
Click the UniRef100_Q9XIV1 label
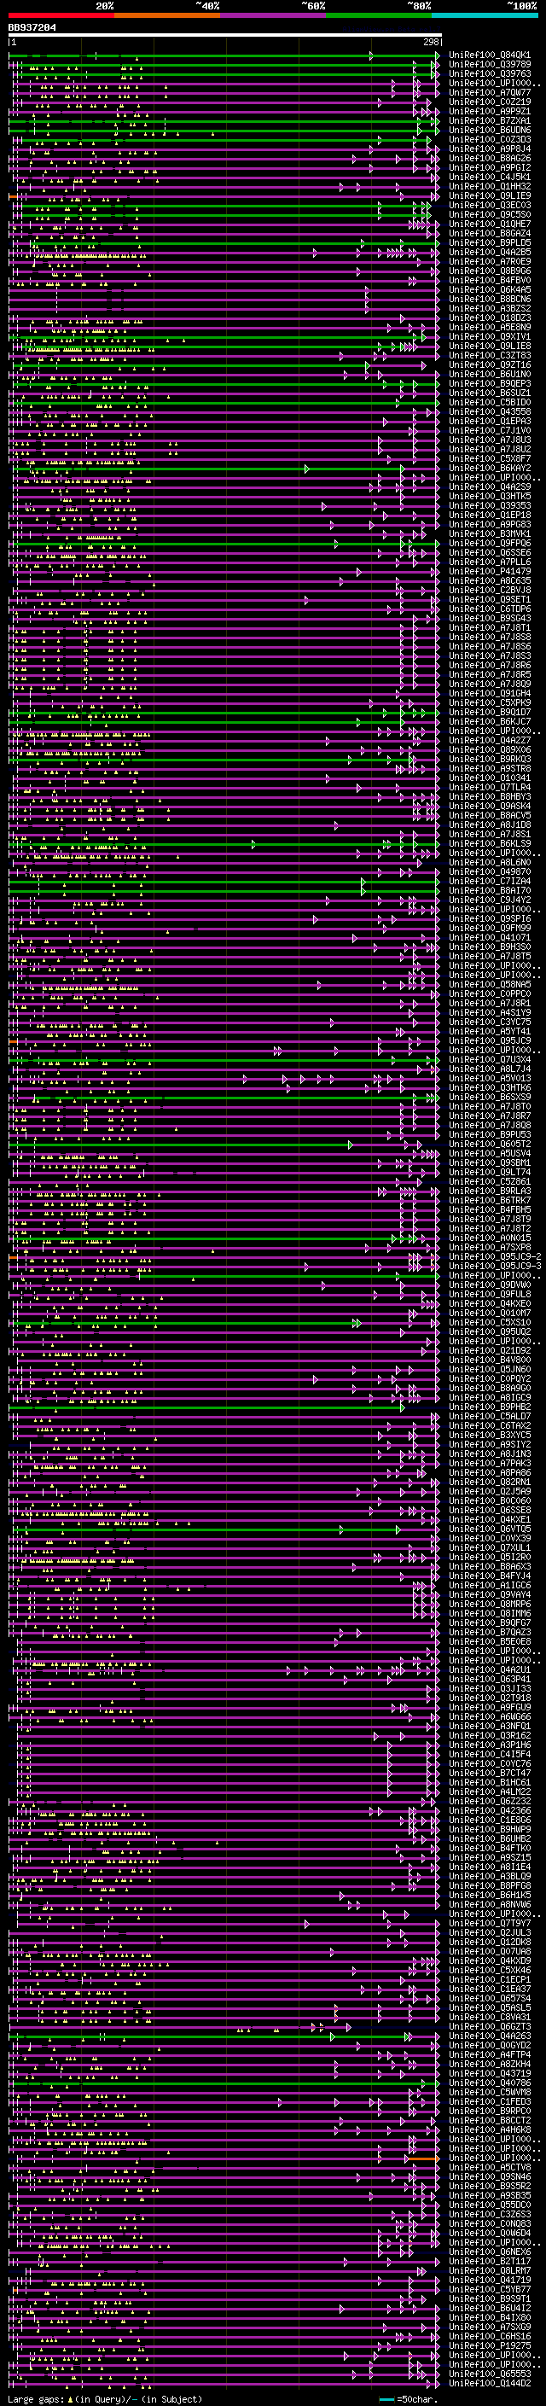[490, 336]
